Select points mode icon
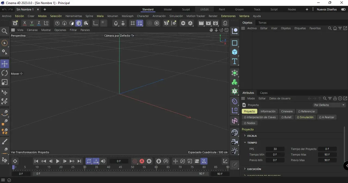This screenshot has width=348, height=183. click(57, 23)
